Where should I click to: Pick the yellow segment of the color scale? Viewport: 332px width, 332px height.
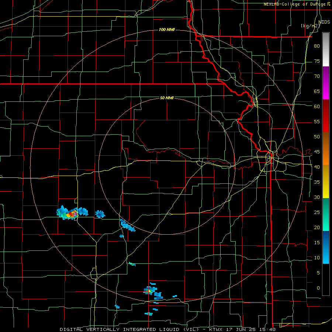point(326,181)
